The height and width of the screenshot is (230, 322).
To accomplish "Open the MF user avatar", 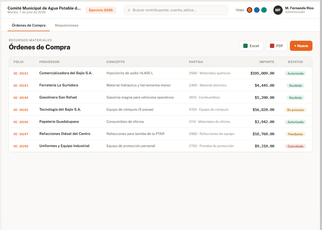I will 278,10.
